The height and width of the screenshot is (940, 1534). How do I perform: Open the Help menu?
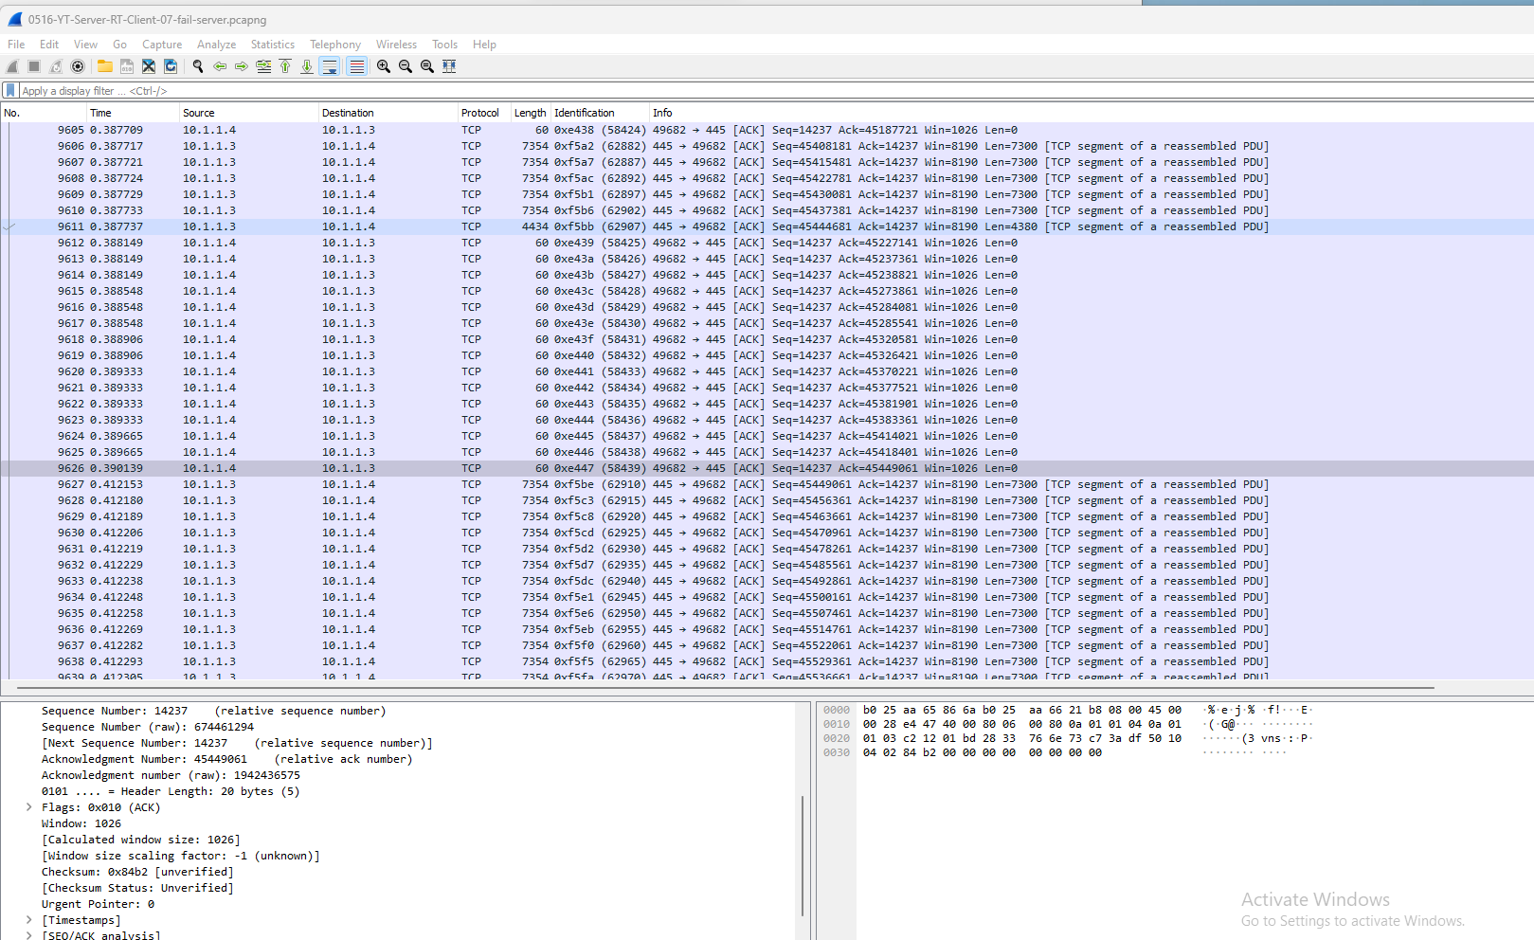[x=484, y=45]
